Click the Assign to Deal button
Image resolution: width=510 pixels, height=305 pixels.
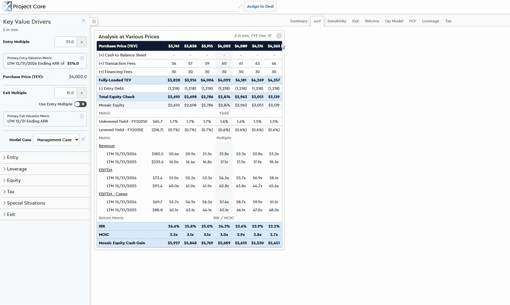pos(260,6)
